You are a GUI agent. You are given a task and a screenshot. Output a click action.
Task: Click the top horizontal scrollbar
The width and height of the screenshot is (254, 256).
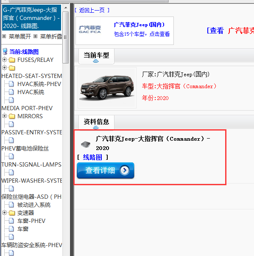[88, 1]
